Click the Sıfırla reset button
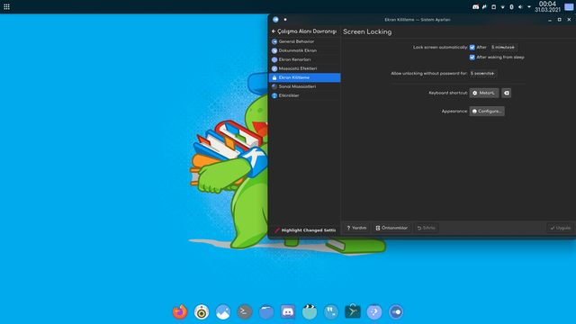The width and height of the screenshot is (576, 324). coord(426,228)
